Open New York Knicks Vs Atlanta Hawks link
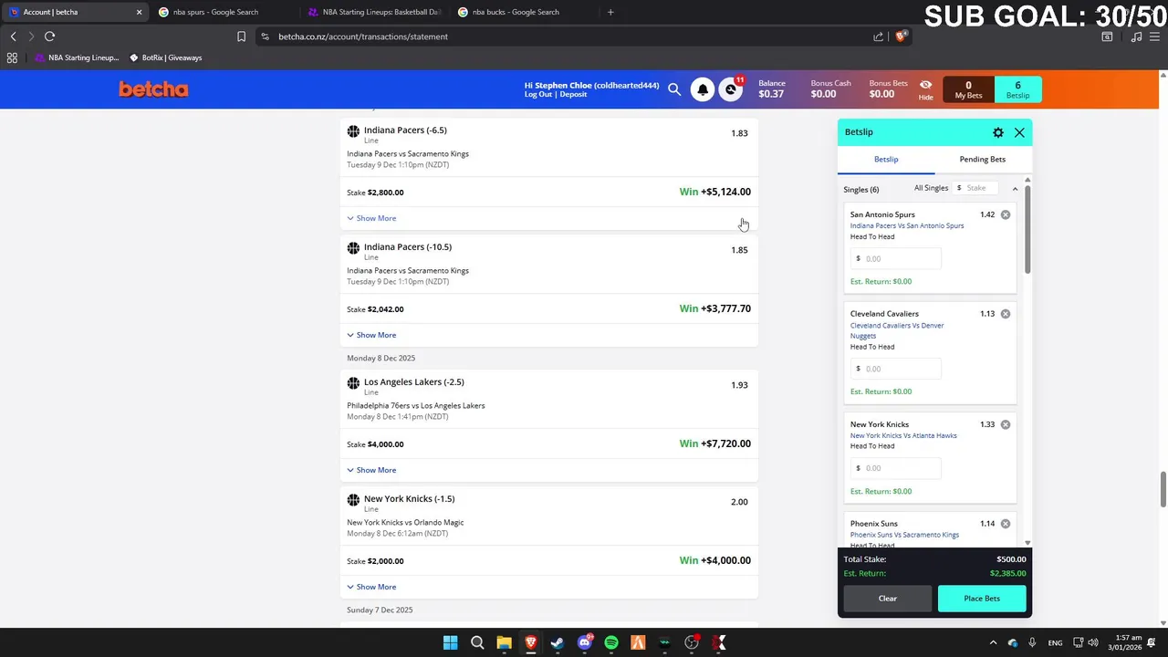 pos(903,435)
